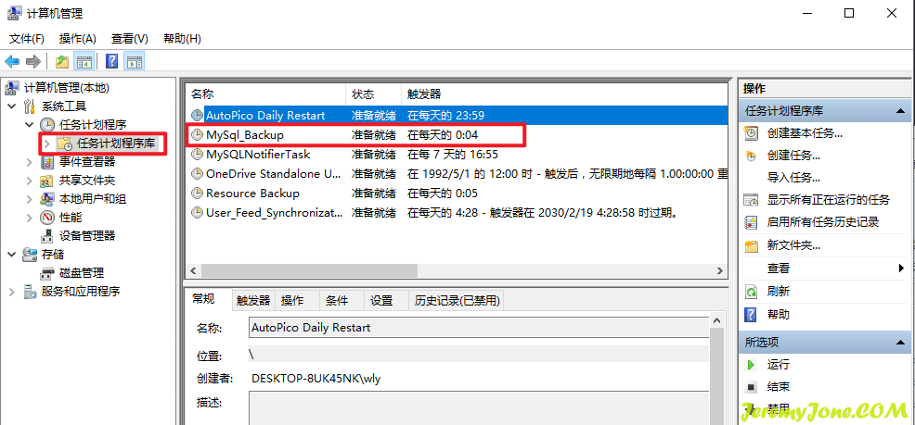Click the green 运行 play icon
915x425 pixels.
pyautogui.click(x=751, y=365)
